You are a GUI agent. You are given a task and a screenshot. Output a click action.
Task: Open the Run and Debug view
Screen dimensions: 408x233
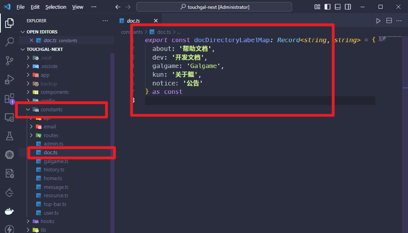pyautogui.click(x=9, y=80)
